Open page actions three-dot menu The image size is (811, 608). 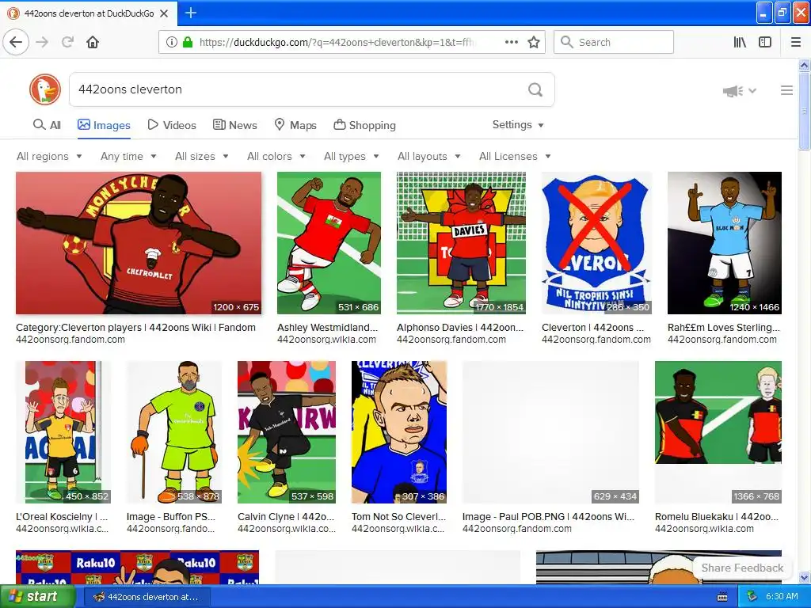tap(511, 42)
